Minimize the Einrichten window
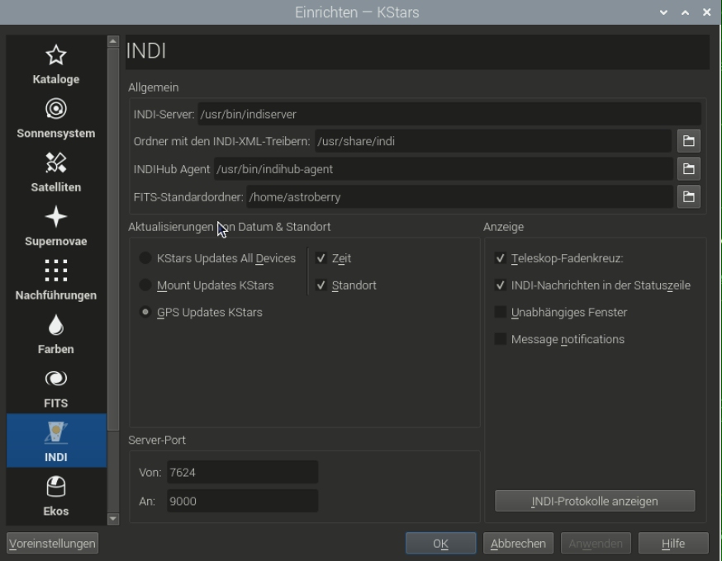722x561 pixels. click(663, 12)
